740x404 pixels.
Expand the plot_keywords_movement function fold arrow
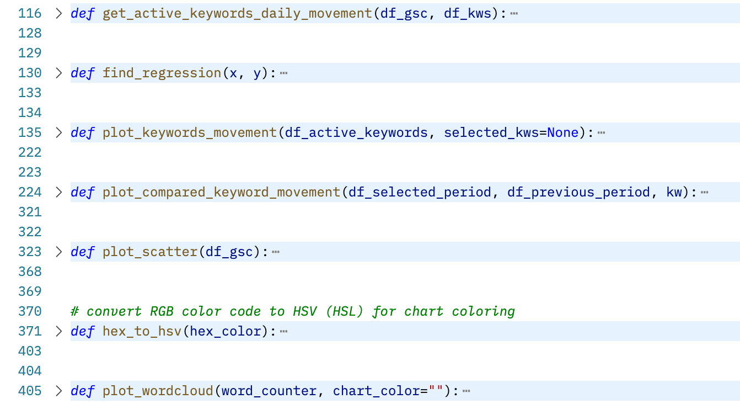pos(59,132)
